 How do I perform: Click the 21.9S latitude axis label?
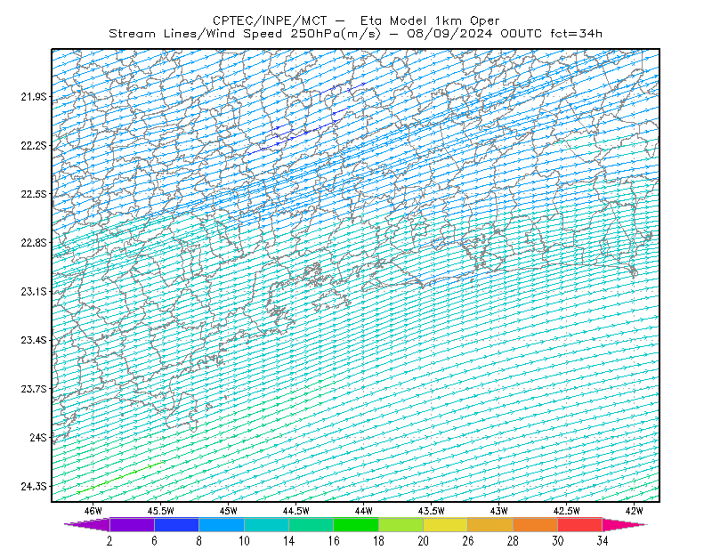click(x=34, y=97)
